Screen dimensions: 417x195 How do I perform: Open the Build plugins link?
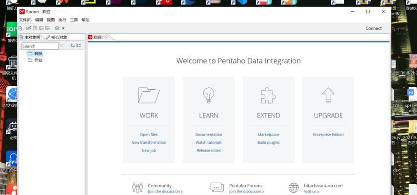268,142
